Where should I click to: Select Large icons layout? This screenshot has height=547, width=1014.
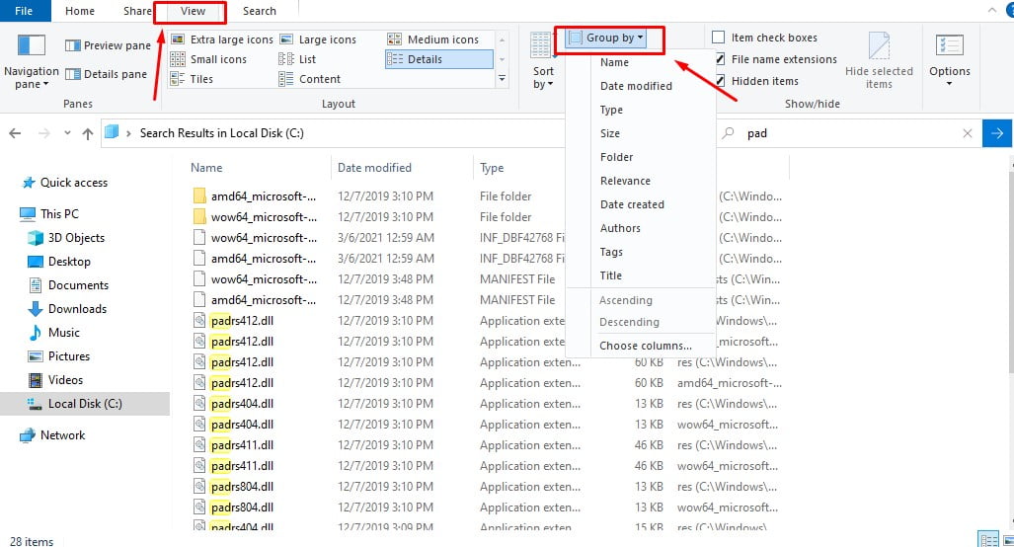coord(318,39)
